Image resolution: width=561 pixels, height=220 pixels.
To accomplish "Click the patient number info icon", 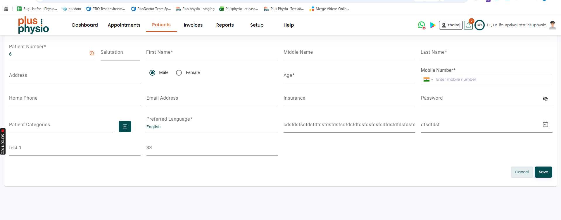I will [92, 53].
